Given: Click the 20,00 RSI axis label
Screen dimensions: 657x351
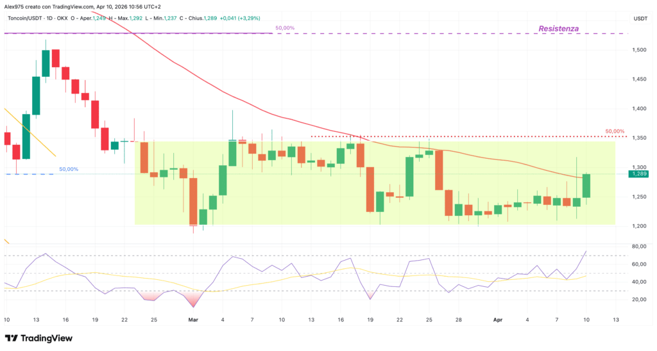Looking at the screenshot, I should (x=639, y=299).
